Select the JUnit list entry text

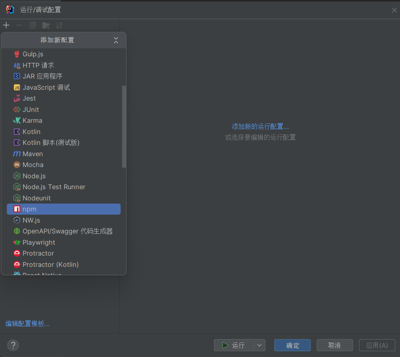[31, 109]
